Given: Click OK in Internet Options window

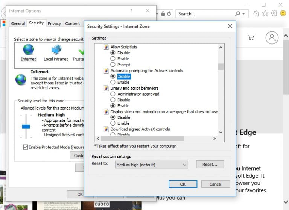Looking at the screenshot, I should [76, 194].
